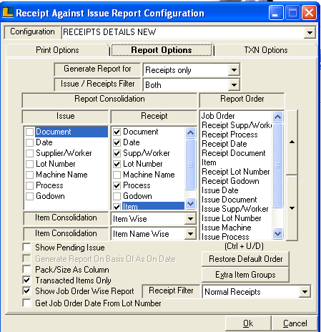Click the Report Order list scroll-down arrow
This screenshot has width=321, height=332.
coord(277,233)
